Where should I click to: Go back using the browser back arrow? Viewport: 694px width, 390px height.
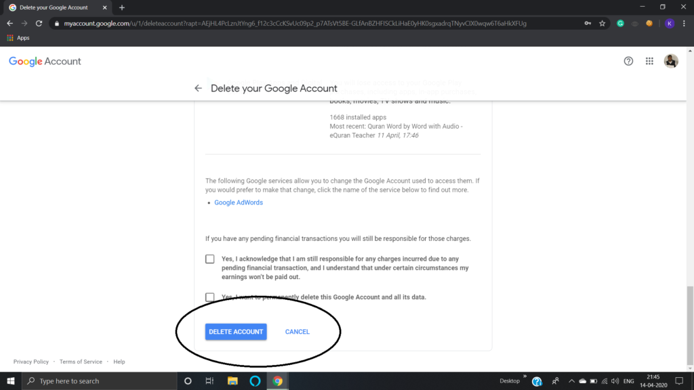click(x=9, y=24)
